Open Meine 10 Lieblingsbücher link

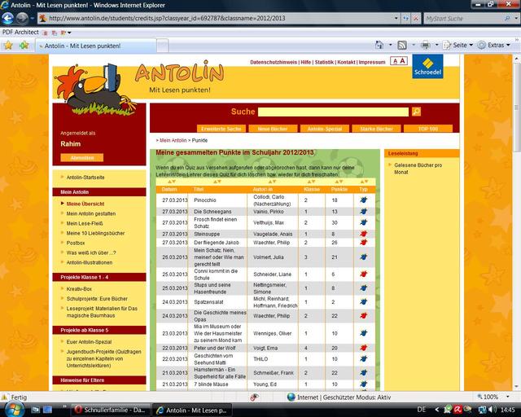tap(95, 233)
